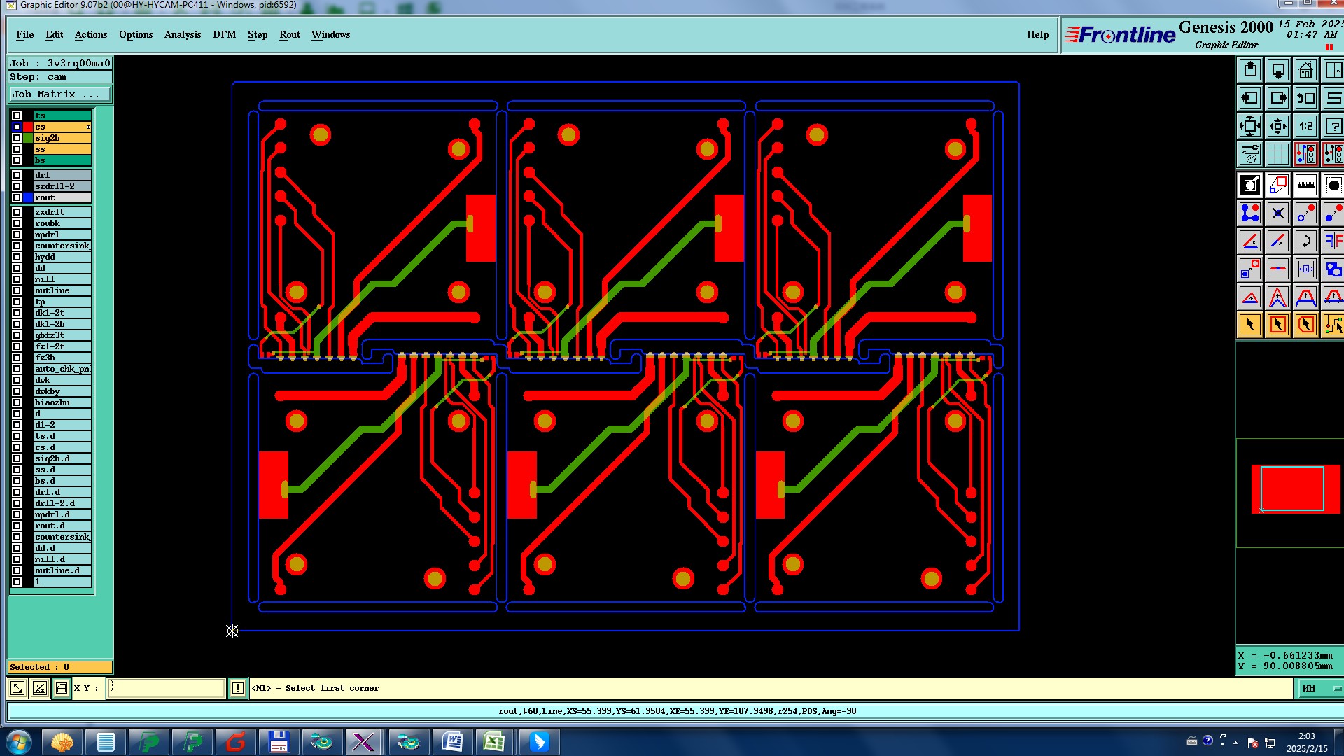The height and width of the screenshot is (756, 1344).
Task: Enable the outline layer checkbox
Action: point(17,290)
